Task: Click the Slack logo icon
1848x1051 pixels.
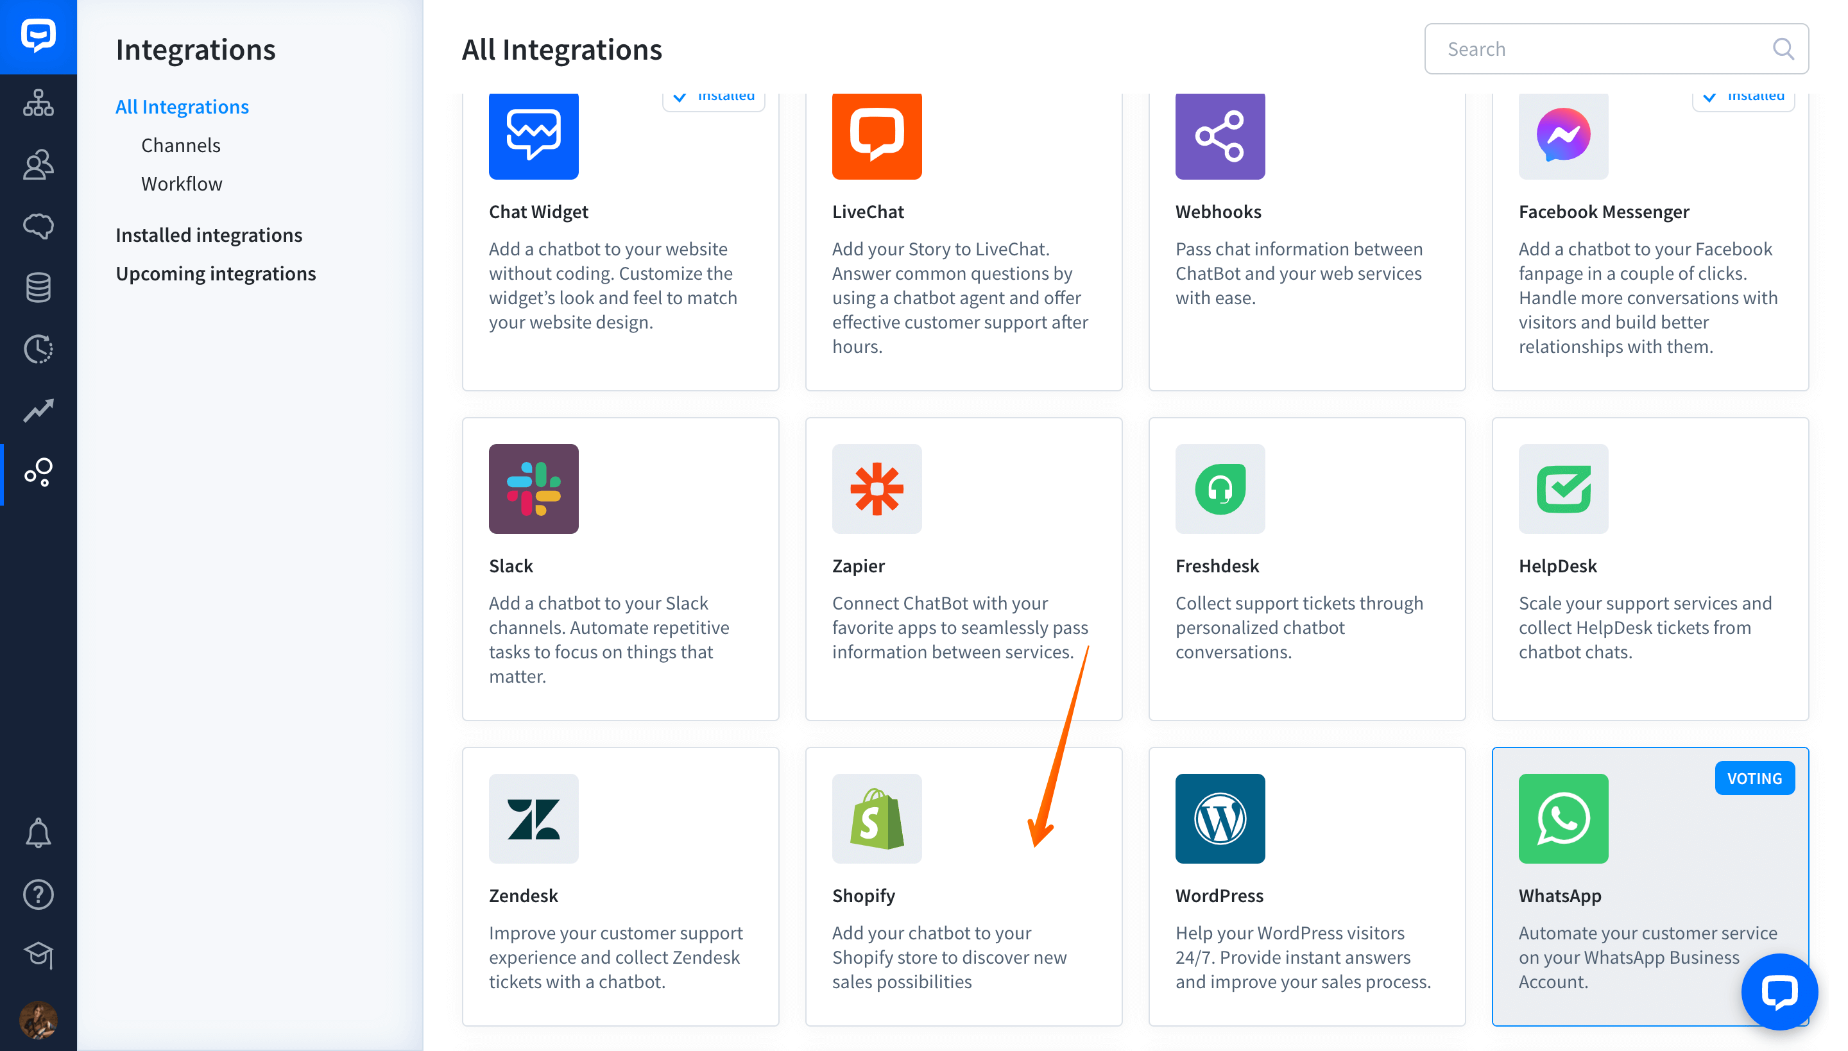Action: 533,489
